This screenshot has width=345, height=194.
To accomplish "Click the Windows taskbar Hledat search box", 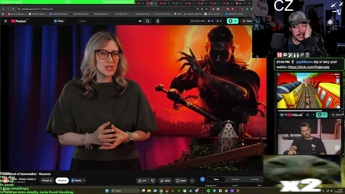I will tap(126, 191).
